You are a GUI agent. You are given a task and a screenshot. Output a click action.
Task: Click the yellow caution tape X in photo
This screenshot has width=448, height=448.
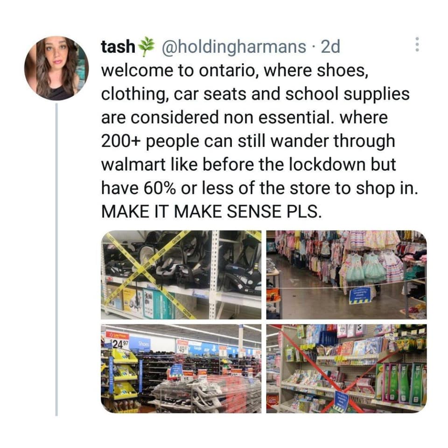click(148, 275)
